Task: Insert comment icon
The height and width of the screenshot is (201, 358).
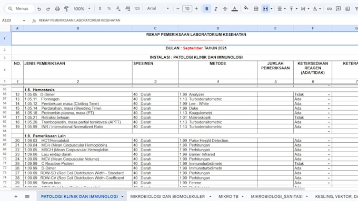Action: (338, 8)
